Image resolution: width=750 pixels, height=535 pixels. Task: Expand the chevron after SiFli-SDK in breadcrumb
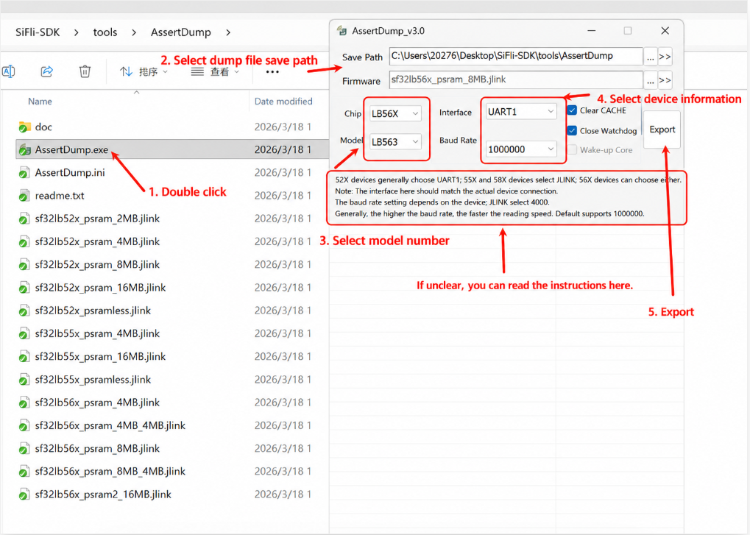77,32
